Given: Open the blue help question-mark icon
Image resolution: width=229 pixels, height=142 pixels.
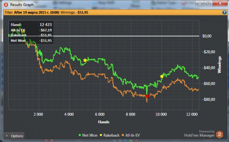Looking at the screenshot, I should tap(224, 12).
